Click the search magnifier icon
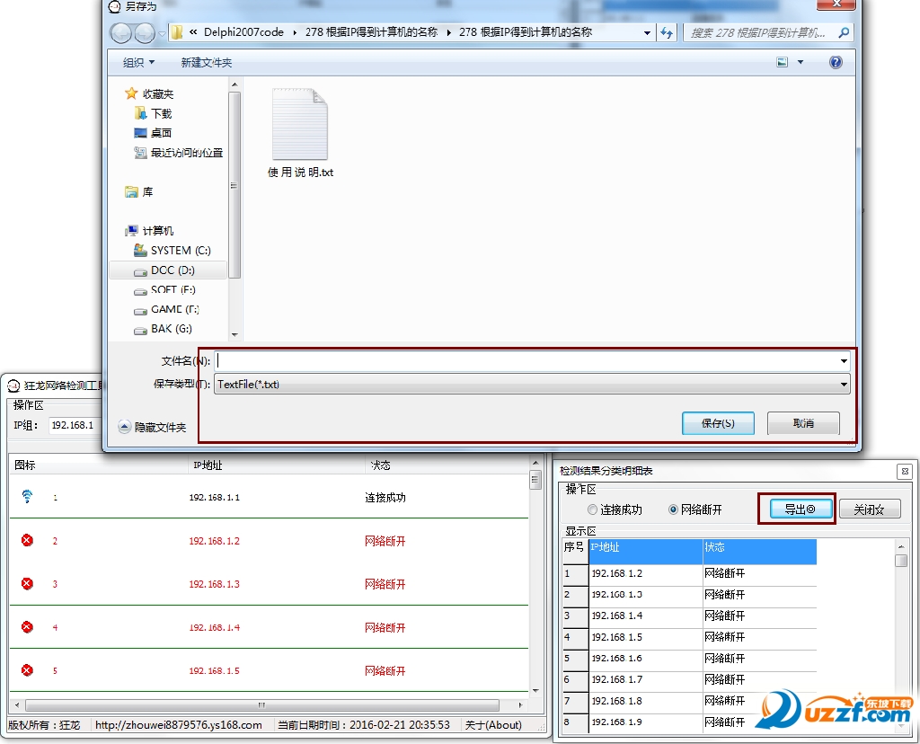Image resolution: width=920 pixels, height=744 pixels. coord(843,32)
